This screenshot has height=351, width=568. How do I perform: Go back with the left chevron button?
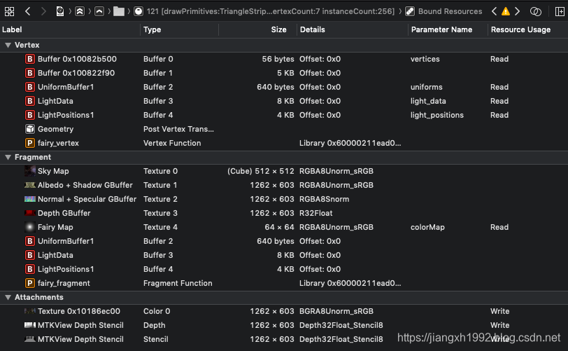[27, 11]
